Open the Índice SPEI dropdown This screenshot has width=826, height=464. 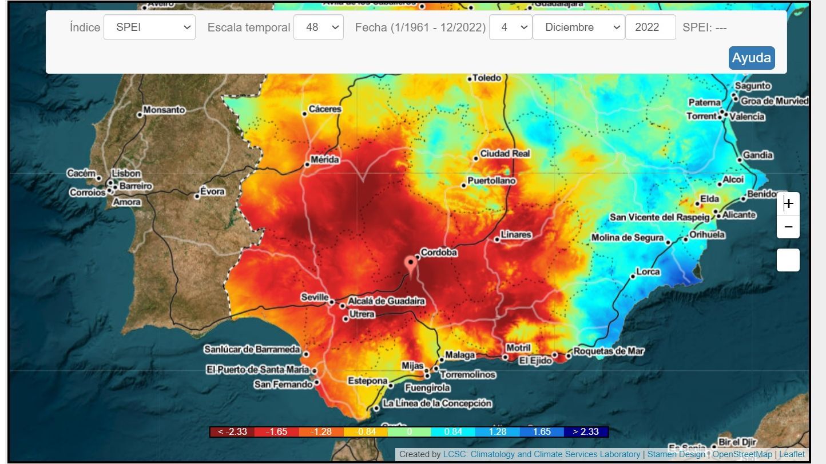click(149, 27)
